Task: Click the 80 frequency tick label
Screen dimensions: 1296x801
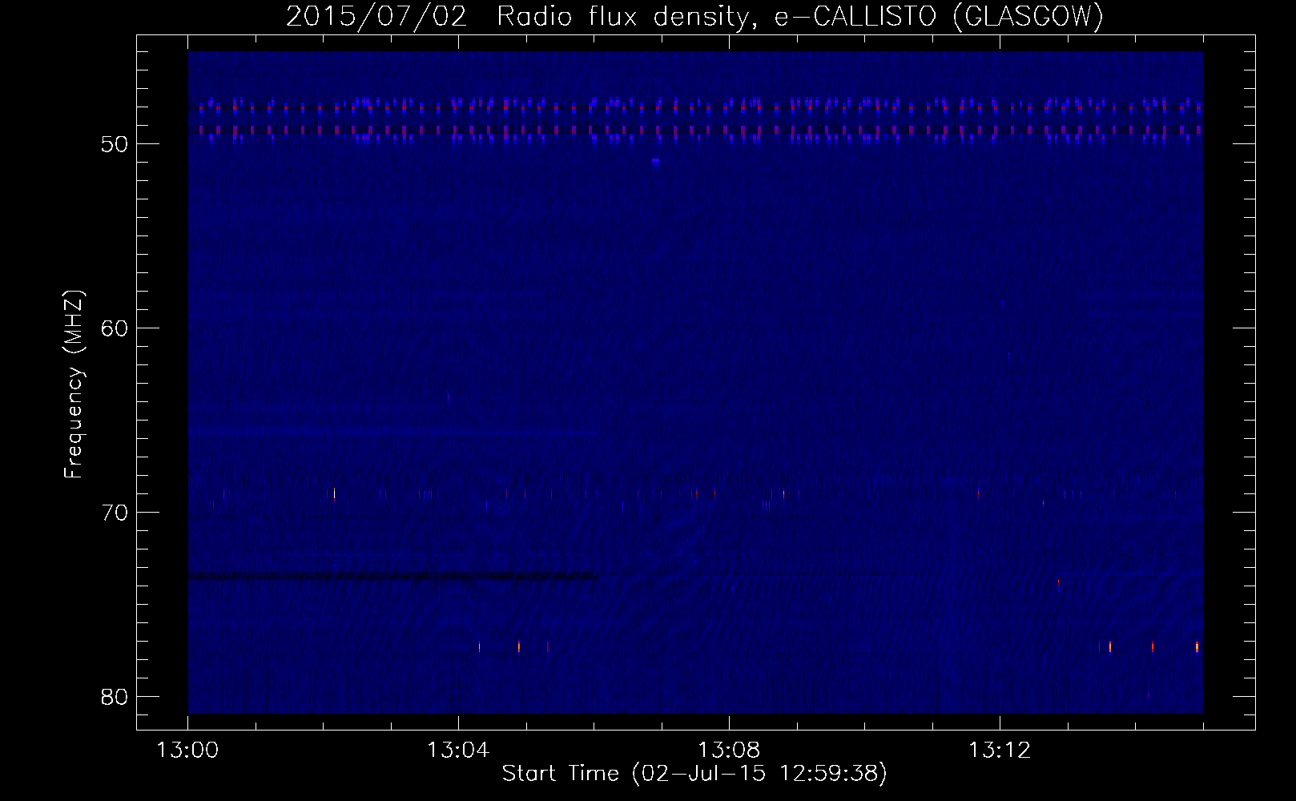Action: tap(115, 697)
